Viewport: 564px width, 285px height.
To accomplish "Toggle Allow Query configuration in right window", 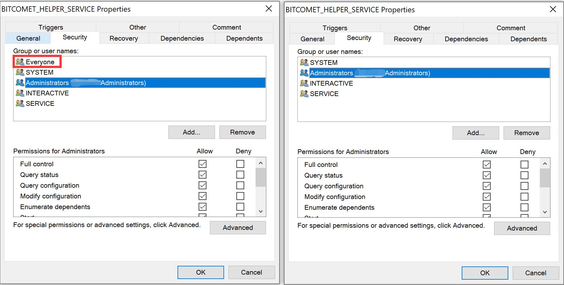I will 487,186.
